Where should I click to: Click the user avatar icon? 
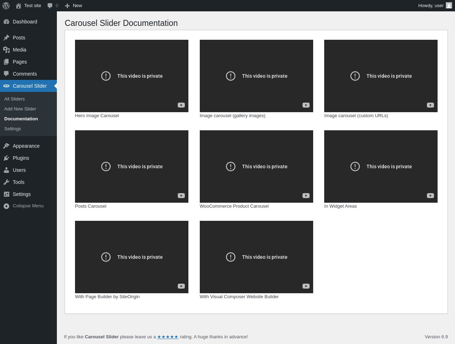(x=449, y=6)
